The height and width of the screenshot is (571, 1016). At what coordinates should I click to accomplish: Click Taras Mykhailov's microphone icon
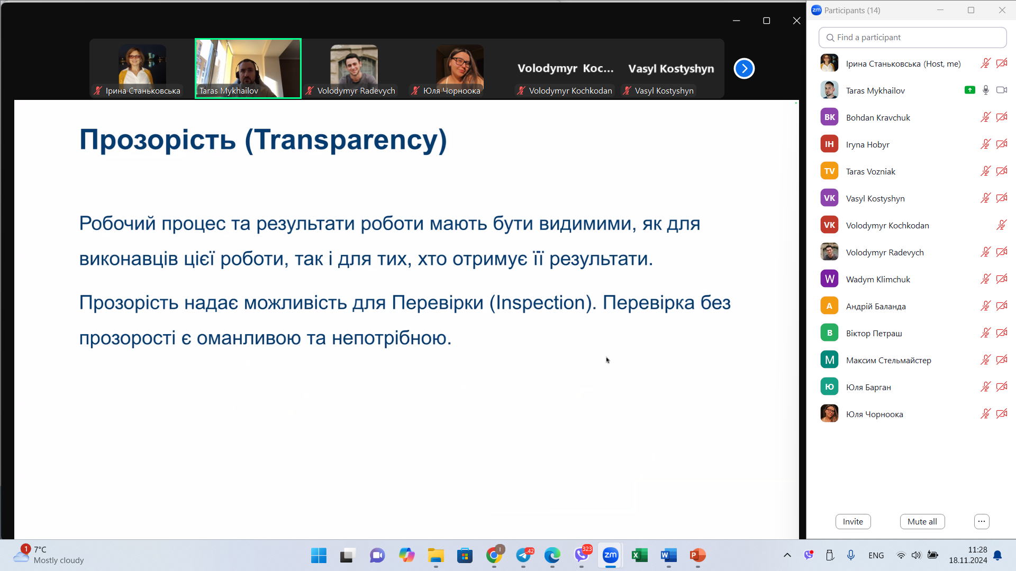(x=985, y=90)
